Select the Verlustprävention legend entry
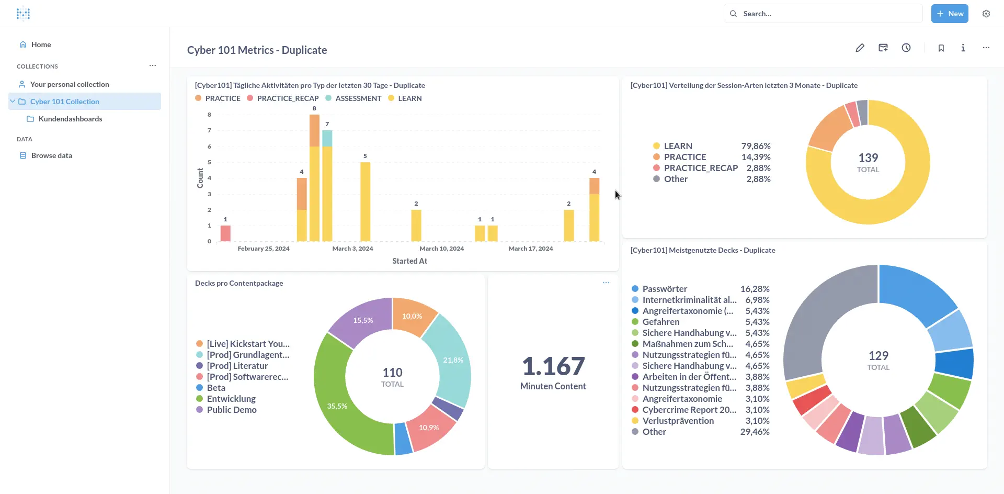The image size is (1004, 494). 701,421
